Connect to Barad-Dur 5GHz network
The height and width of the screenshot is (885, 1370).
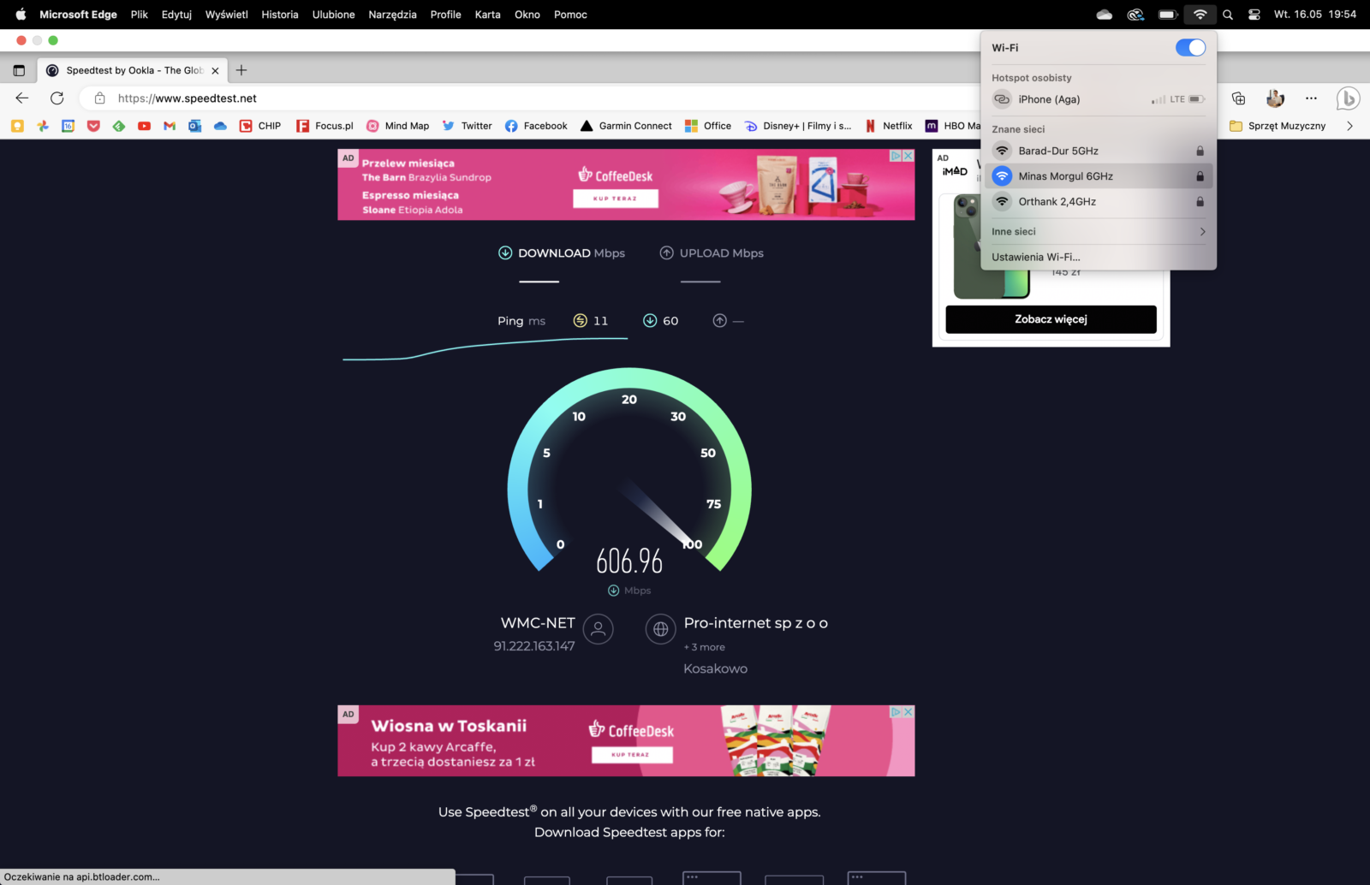[1057, 151]
